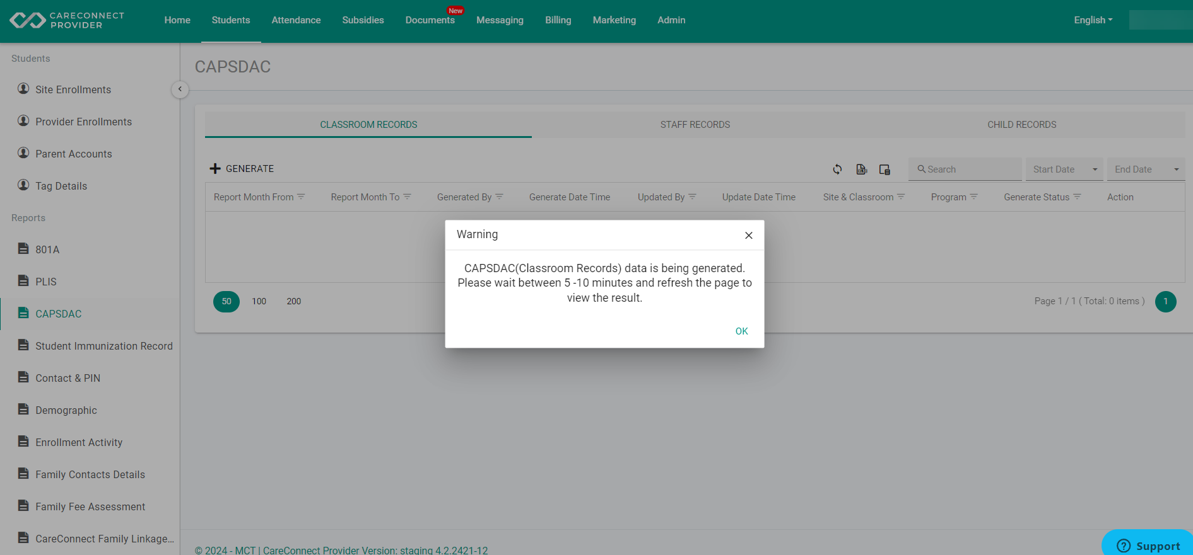1193x555 pixels.
Task: Filter the Program column
Action: pyautogui.click(x=973, y=197)
